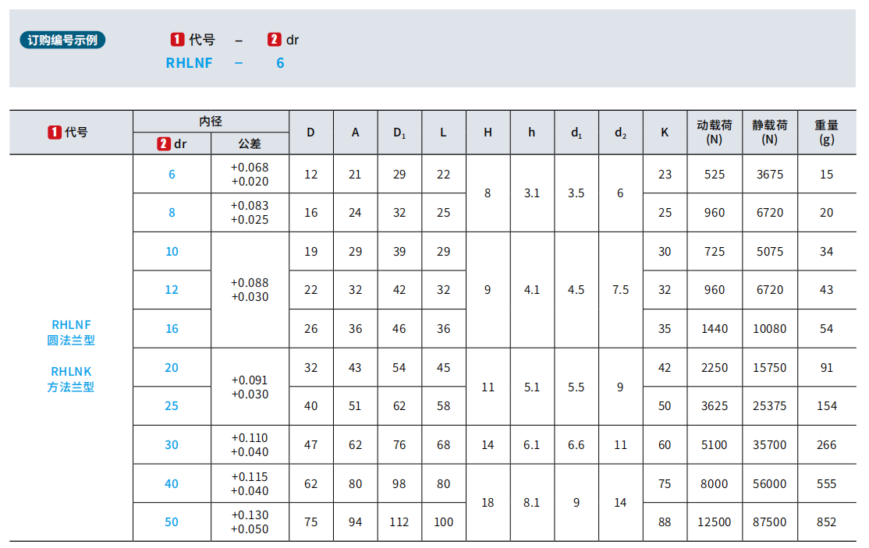This screenshot has height=548, width=869.
Task: Click the blue 6 in the order example
Action: pyautogui.click(x=280, y=63)
